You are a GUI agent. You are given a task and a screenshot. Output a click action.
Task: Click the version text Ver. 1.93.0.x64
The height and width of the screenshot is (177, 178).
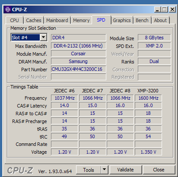(55, 171)
